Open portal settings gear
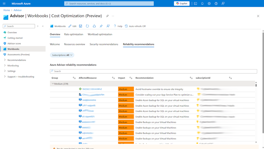 click(x=209, y=4)
